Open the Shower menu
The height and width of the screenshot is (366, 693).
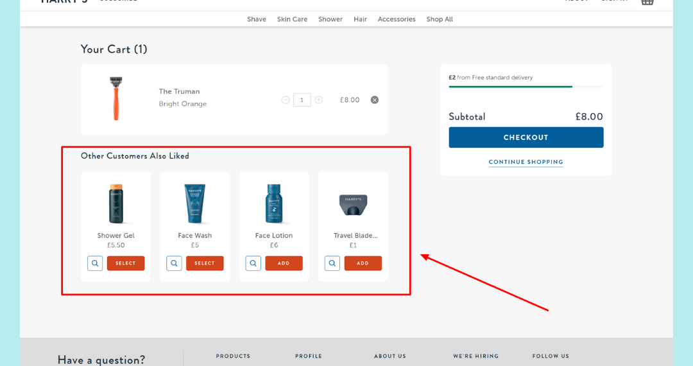pyautogui.click(x=330, y=19)
